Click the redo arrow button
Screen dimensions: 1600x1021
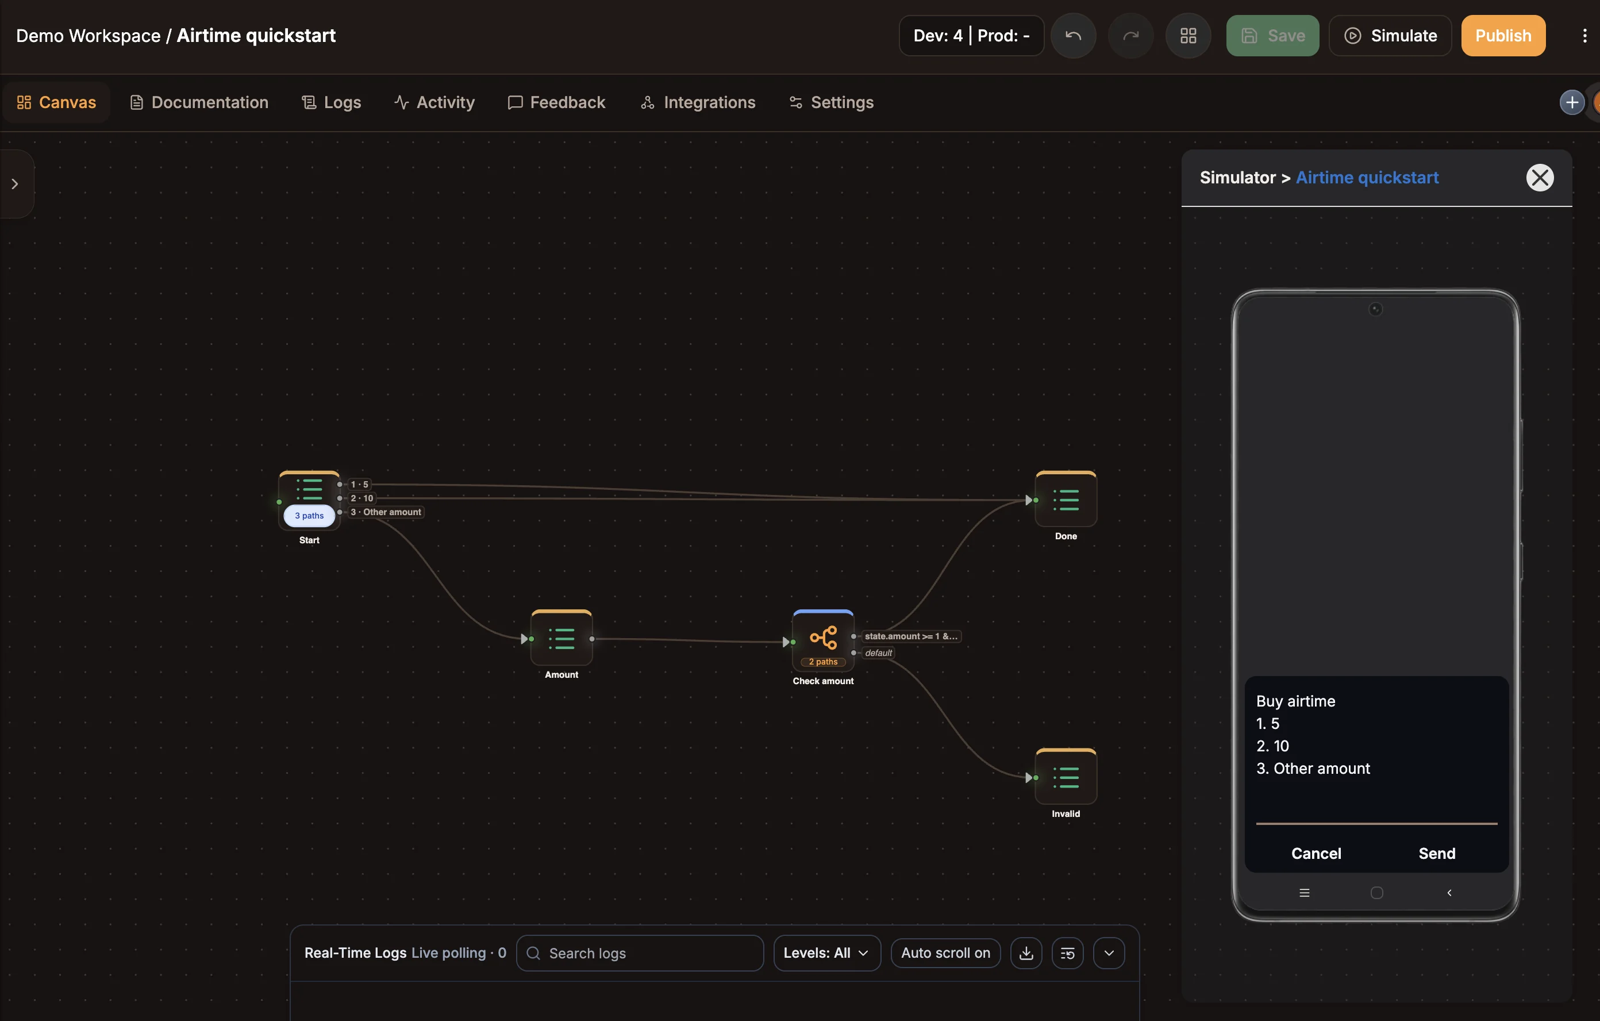[x=1130, y=36]
